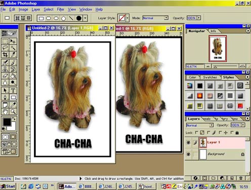Hide the Background layer eye icon
251x190 pixels.
pos(188,154)
